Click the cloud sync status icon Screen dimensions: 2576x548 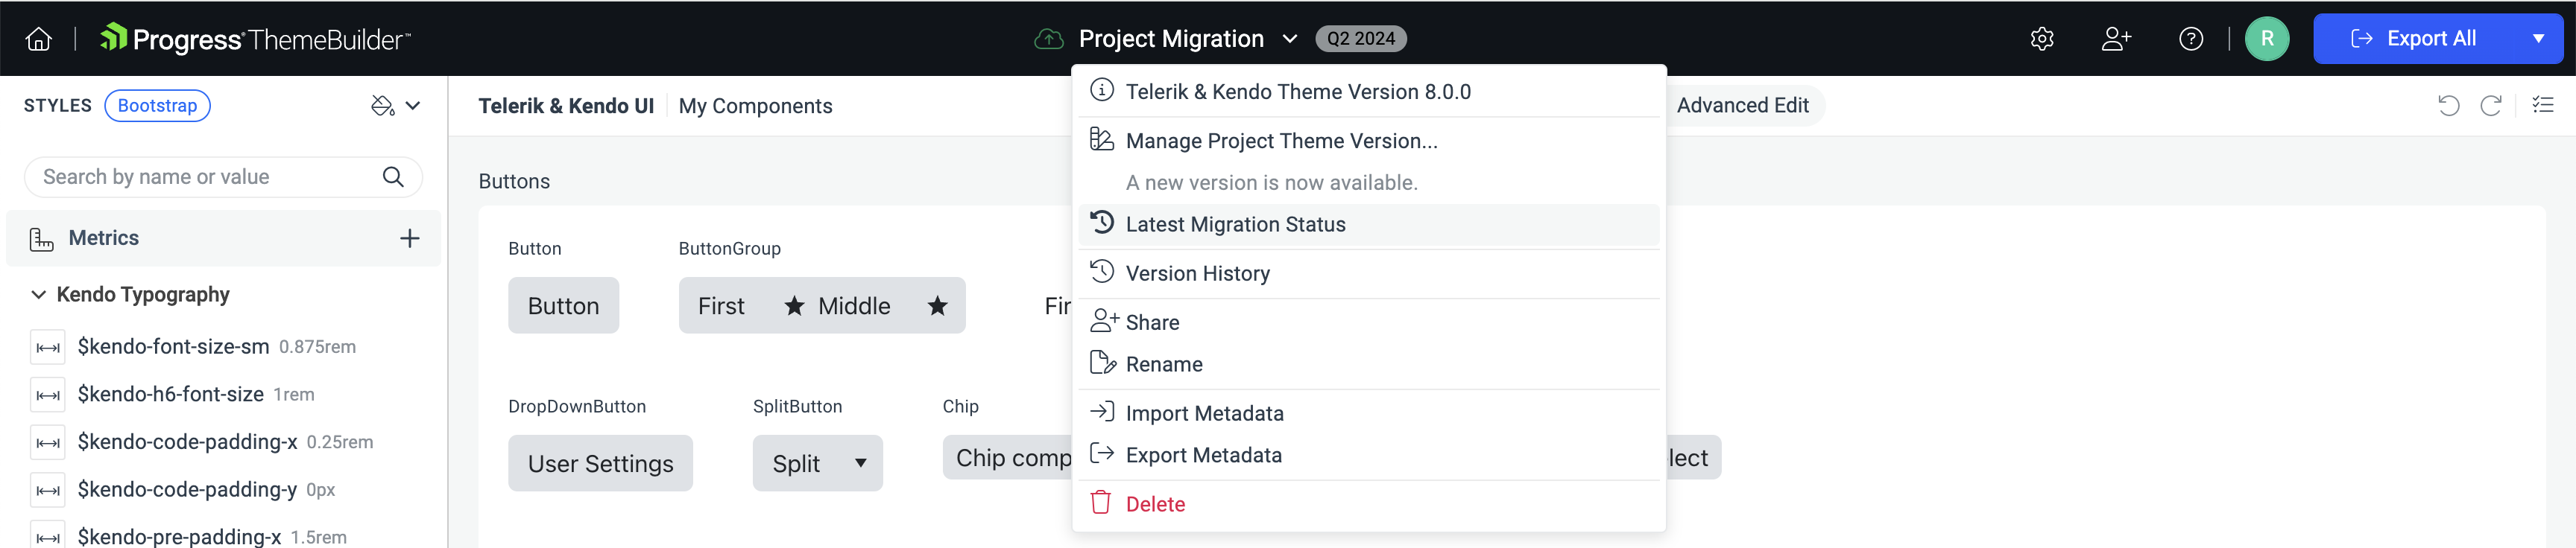(x=1048, y=39)
